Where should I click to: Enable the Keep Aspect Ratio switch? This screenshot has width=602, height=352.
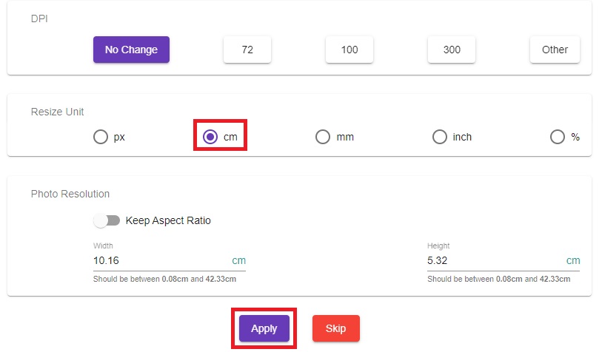tap(107, 220)
